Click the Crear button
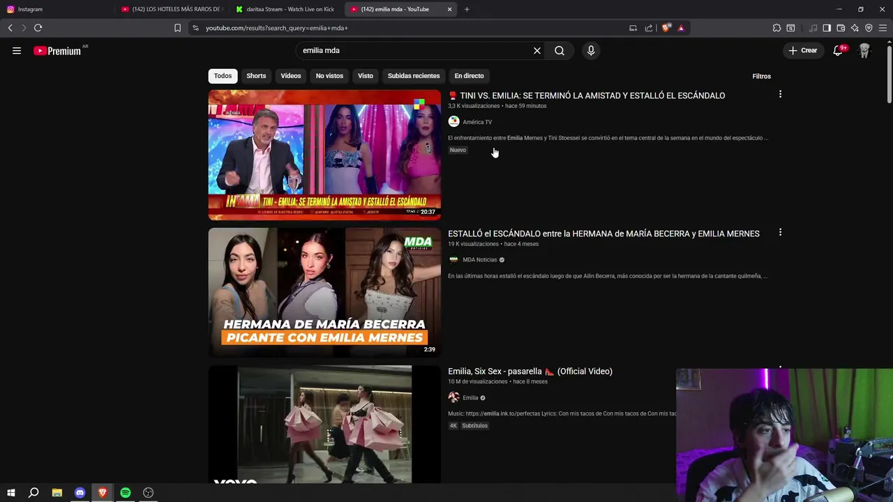893x502 pixels. [803, 50]
